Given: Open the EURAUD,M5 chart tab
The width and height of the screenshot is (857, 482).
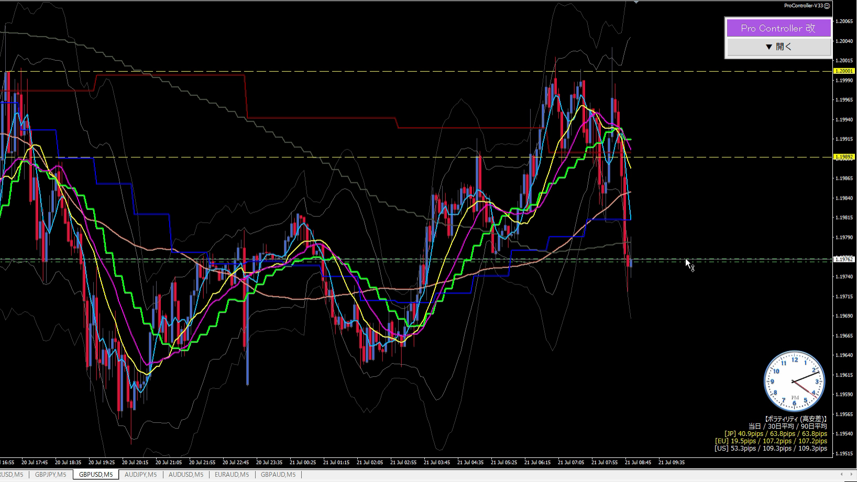Looking at the screenshot, I should click(x=232, y=475).
